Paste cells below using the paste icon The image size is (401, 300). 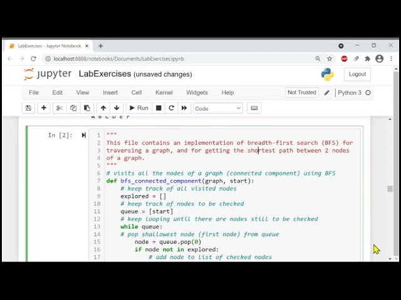[x=87, y=108]
